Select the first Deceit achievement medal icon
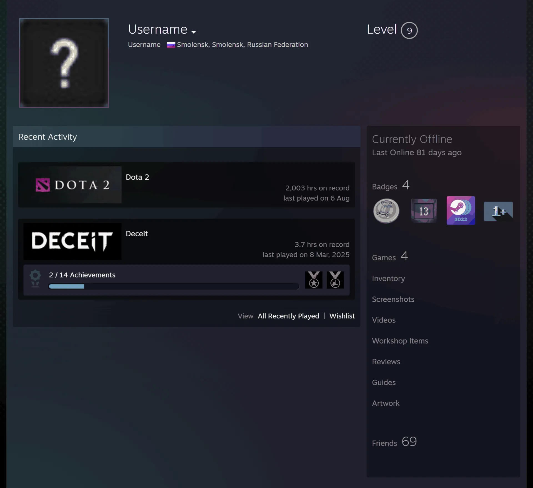 (314, 280)
